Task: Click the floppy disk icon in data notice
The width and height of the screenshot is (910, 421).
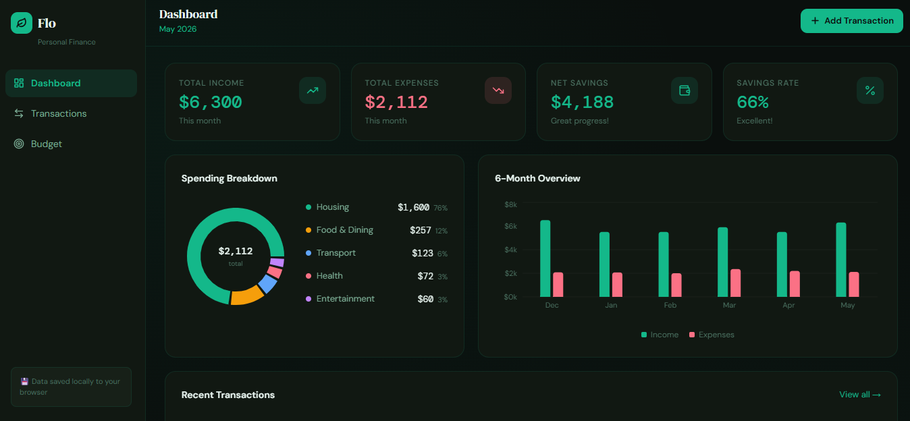Action: [x=24, y=381]
